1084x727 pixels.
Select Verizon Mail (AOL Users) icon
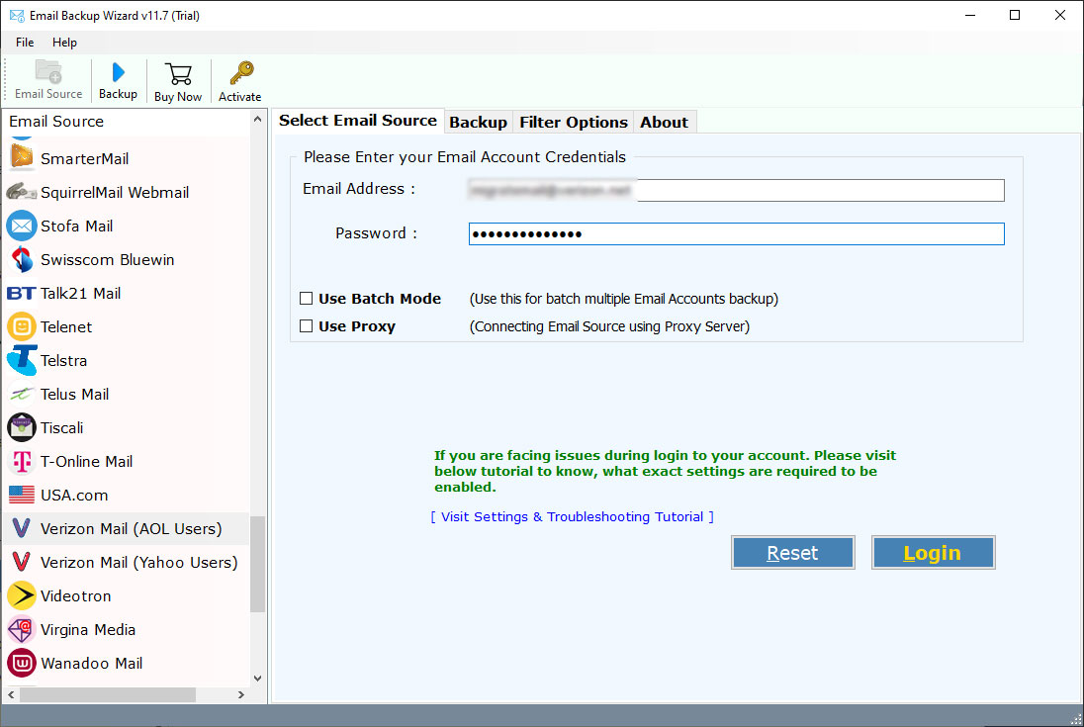[x=22, y=528]
